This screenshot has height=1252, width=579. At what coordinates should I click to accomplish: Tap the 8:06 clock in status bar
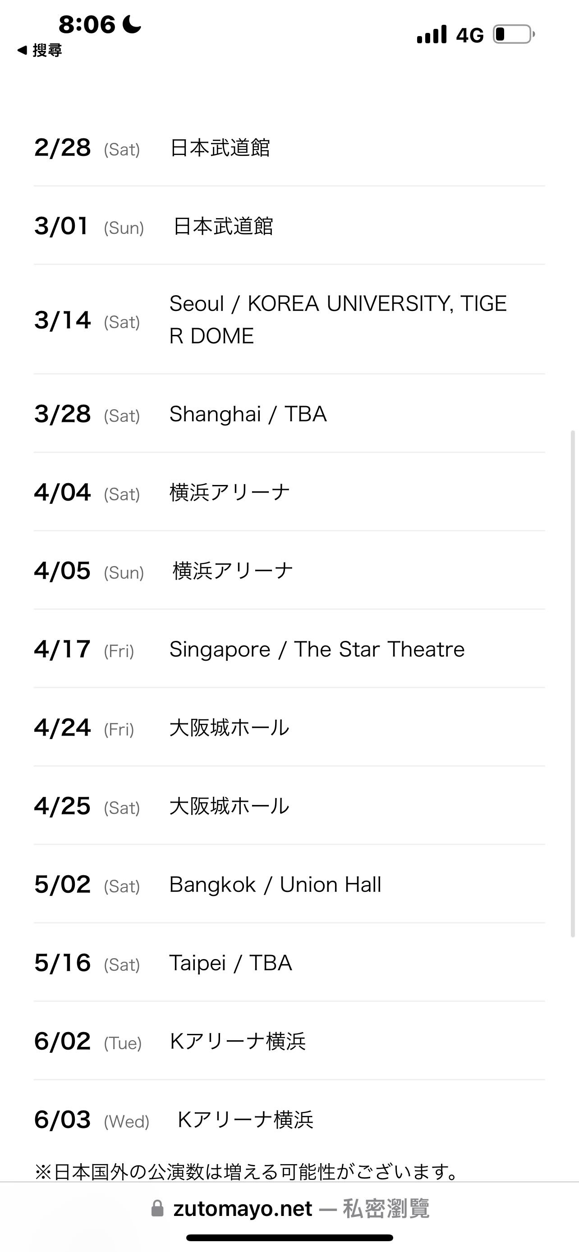[87, 24]
